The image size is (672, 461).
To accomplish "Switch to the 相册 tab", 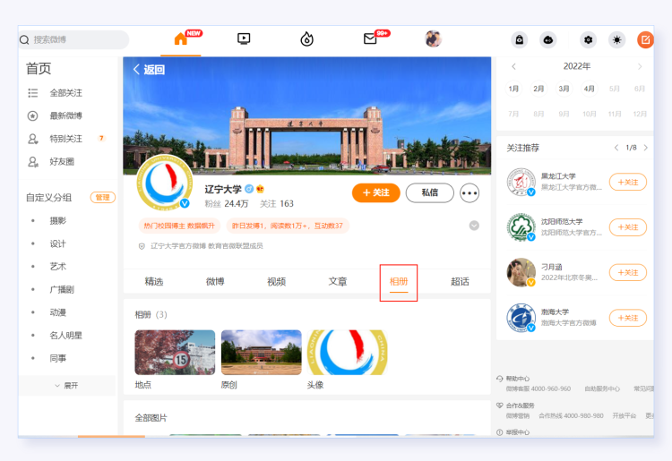I will click(399, 281).
